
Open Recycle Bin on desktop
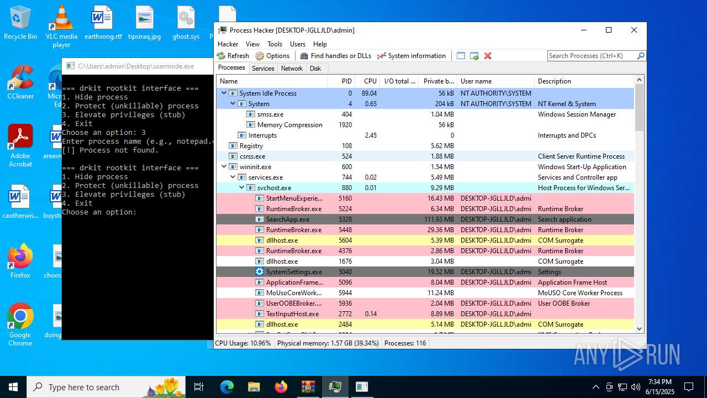(x=20, y=22)
